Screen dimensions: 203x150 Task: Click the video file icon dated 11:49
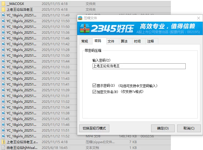click(x=3, y=15)
